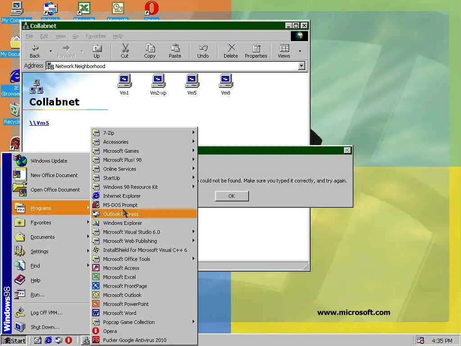Launch InstallShield for Microsoft Visual C++ 6
This screenshot has height=346, width=461.
click(144, 250)
